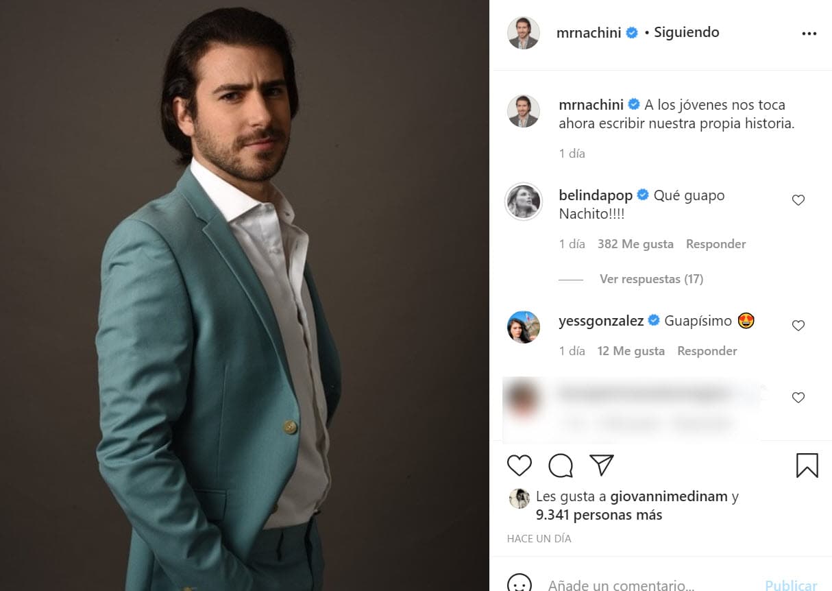The image size is (832, 591).
Task: Reply to belindapop using Responder
Action: pyautogui.click(x=715, y=243)
